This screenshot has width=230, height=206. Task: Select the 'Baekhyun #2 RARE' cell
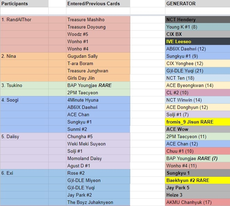pos(197,181)
